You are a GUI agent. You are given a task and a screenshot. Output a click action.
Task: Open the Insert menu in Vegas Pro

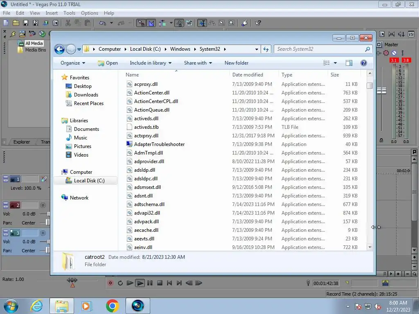(x=52, y=13)
